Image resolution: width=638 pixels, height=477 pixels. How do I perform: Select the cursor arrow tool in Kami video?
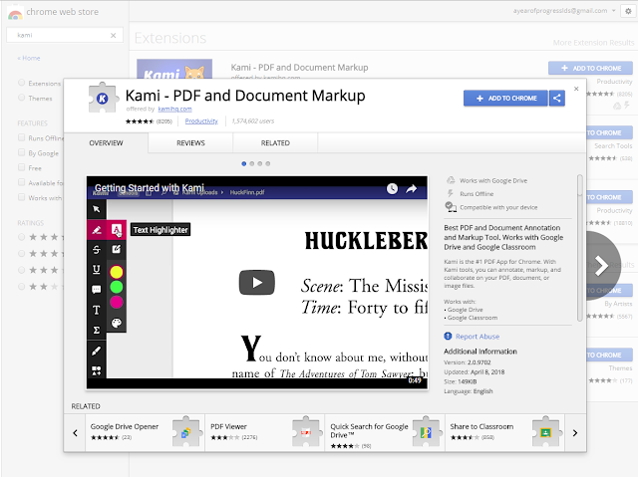(x=97, y=209)
